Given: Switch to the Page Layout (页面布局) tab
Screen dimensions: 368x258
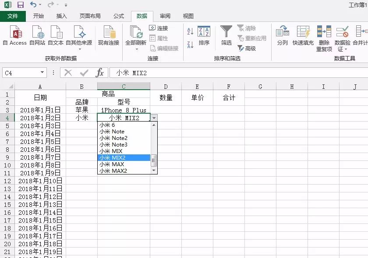Looking at the screenshot, I should (90, 16).
